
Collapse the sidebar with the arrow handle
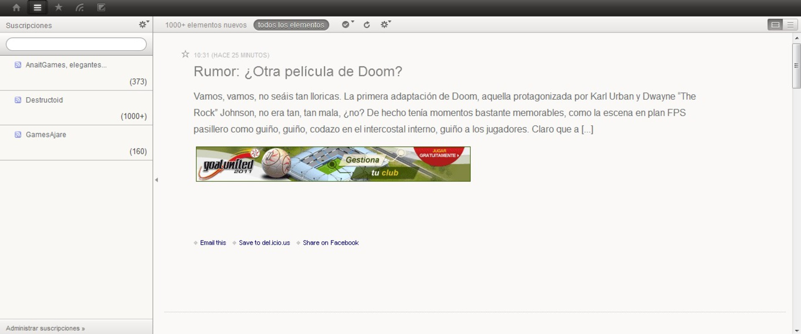pyautogui.click(x=156, y=180)
